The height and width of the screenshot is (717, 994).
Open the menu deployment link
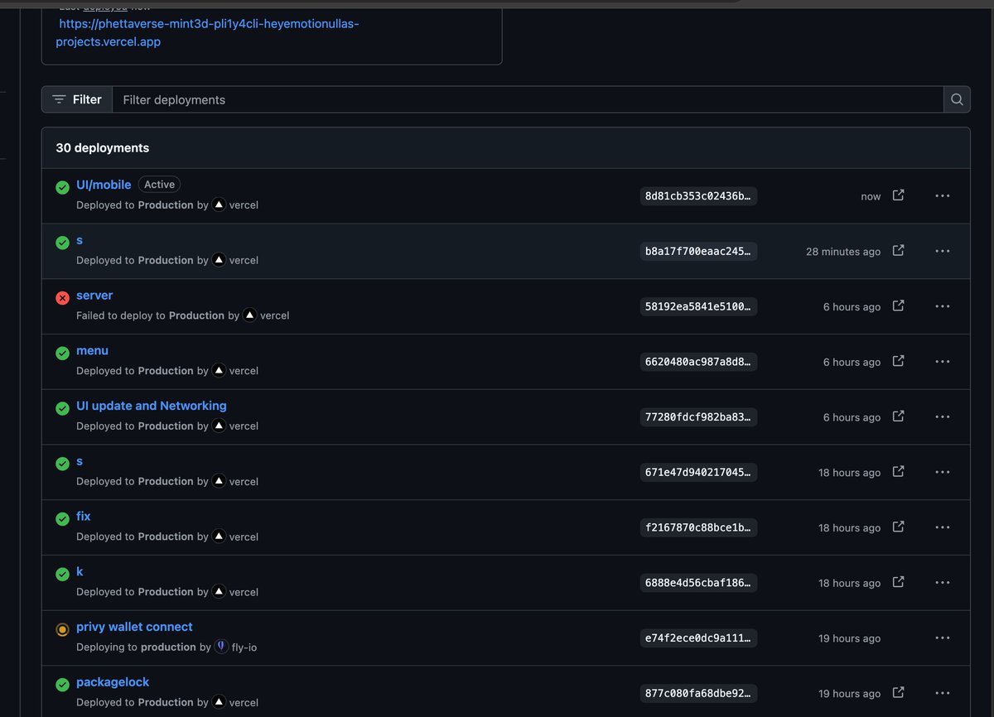coord(92,351)
